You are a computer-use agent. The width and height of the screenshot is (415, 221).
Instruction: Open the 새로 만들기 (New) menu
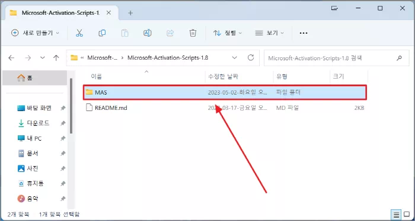pos(36,33)
